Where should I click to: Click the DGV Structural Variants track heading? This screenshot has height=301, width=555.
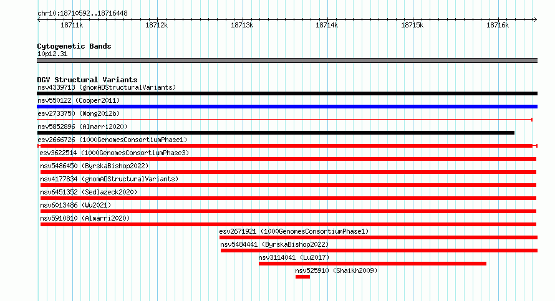(x=87, y=80)
